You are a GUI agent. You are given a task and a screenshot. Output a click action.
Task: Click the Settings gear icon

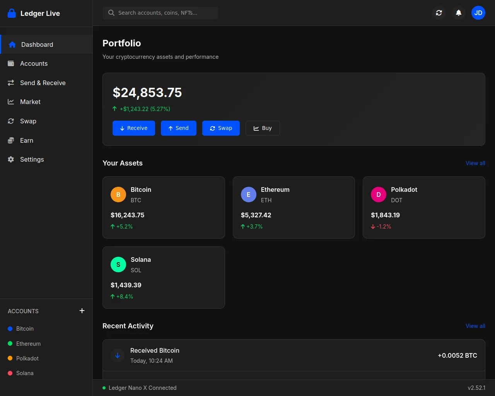click(11, 159)
